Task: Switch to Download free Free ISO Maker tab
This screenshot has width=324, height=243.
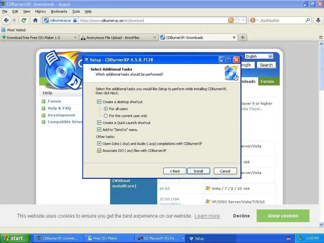Action: tap(40, 37)
